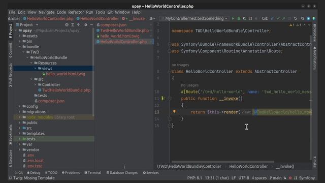The image size is (325, 183).
Task: Open the Commit tool window sidebar
Action: [10, 50]
